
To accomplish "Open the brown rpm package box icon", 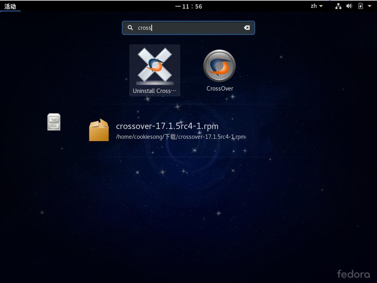I will point(99,131).
